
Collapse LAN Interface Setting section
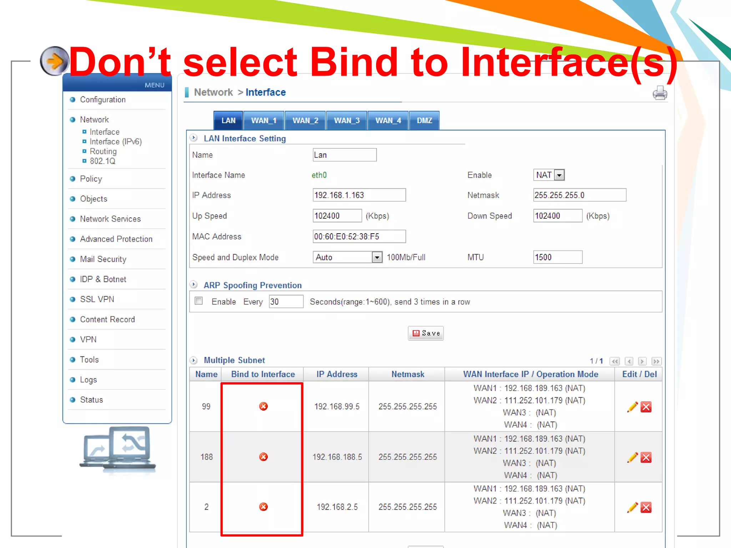(194, 138)
